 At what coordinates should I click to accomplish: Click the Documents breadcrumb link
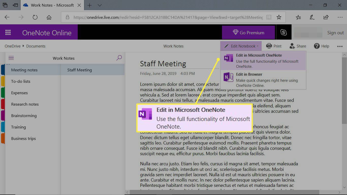point(36,46)
